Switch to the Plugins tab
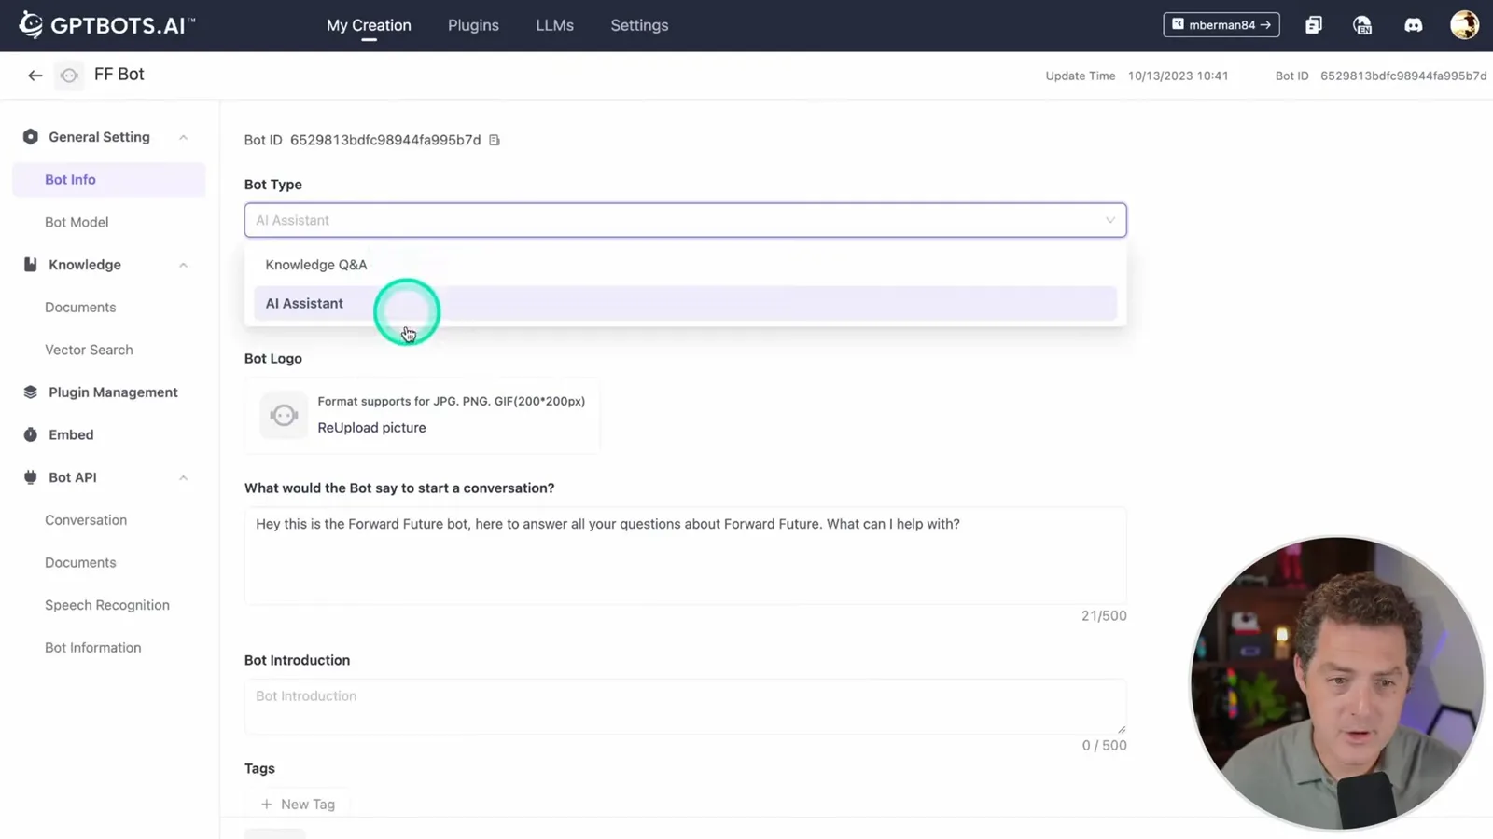The height and width of the screenshot is (839, 1493). [x=473, y=25]
